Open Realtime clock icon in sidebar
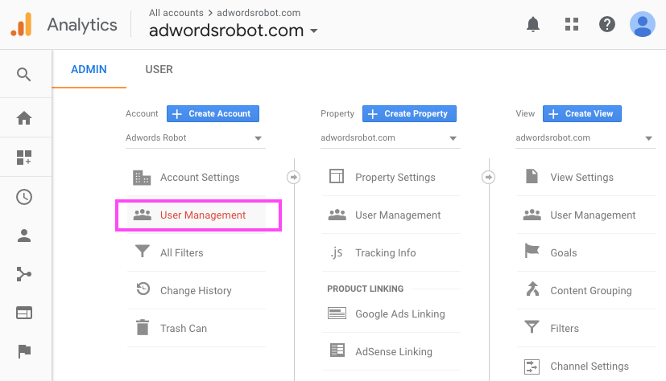This screenshot has width=666, height=381. [x=24, y=197]
